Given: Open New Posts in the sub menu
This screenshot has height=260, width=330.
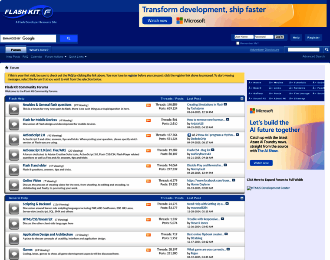Looking at the screenshot, I should (13, 57).
